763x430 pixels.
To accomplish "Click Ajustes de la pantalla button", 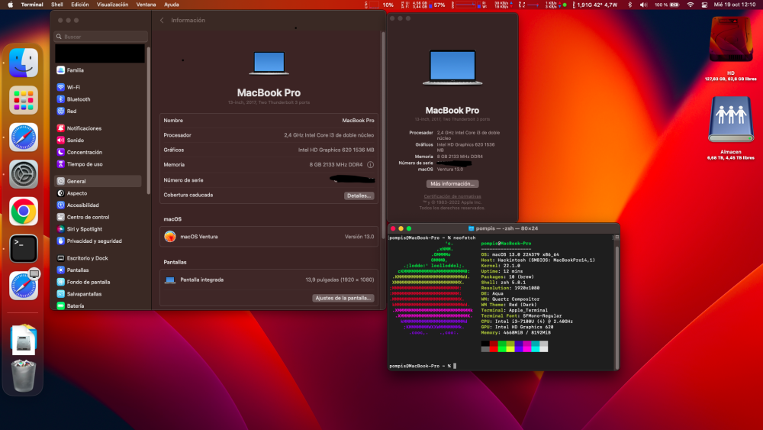I will pos(343,298).
